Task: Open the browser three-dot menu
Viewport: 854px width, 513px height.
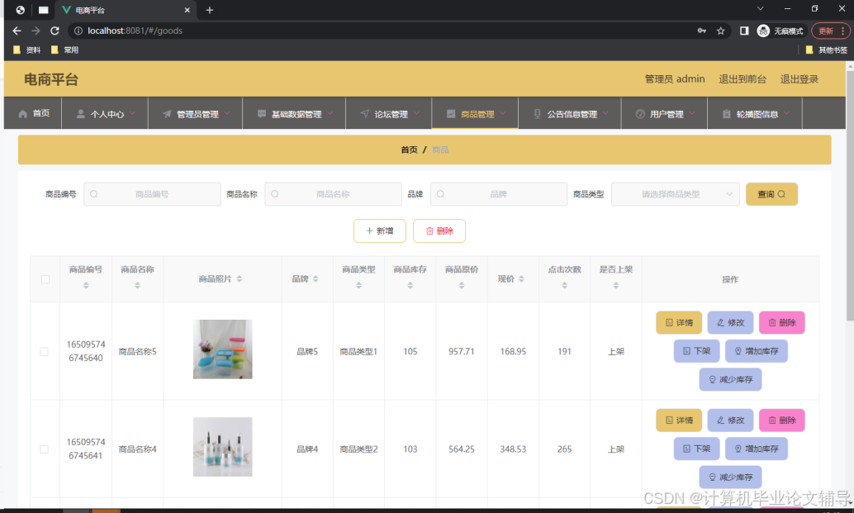Action: click(842, 31)
